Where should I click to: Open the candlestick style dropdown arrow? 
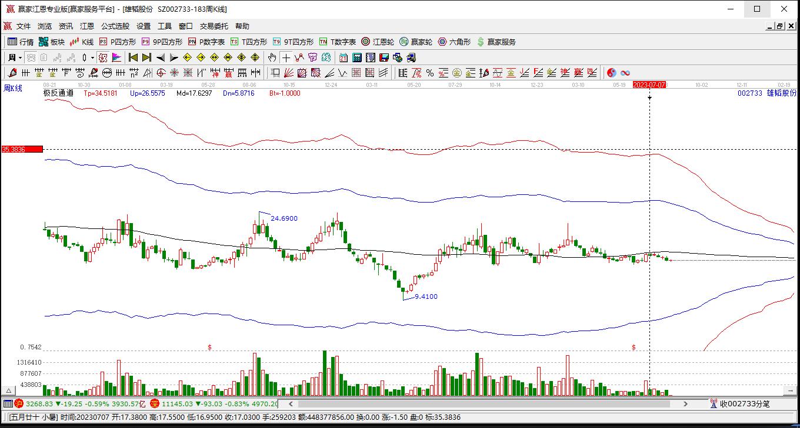tap(93, 58)
